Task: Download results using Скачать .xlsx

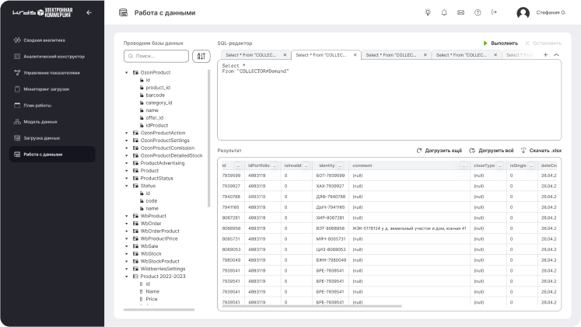Action: pos(541,150)
